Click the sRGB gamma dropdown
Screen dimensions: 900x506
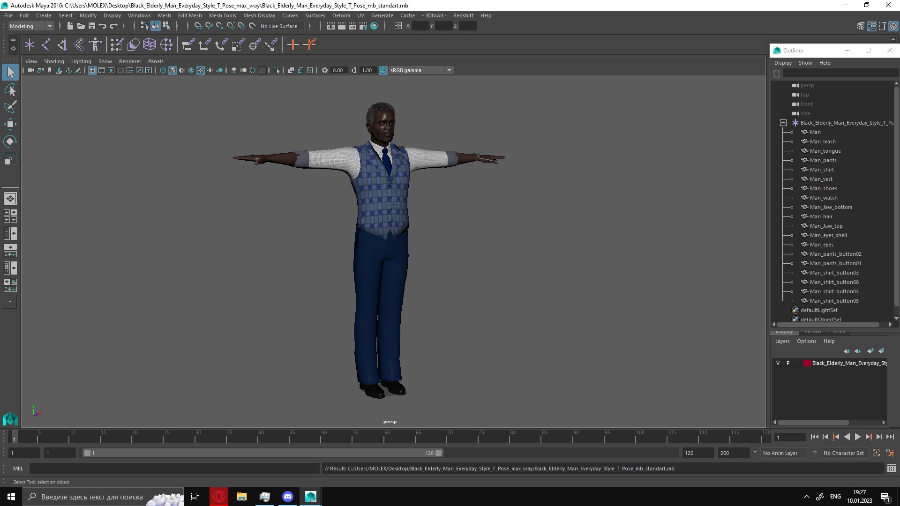pos(420,70)
